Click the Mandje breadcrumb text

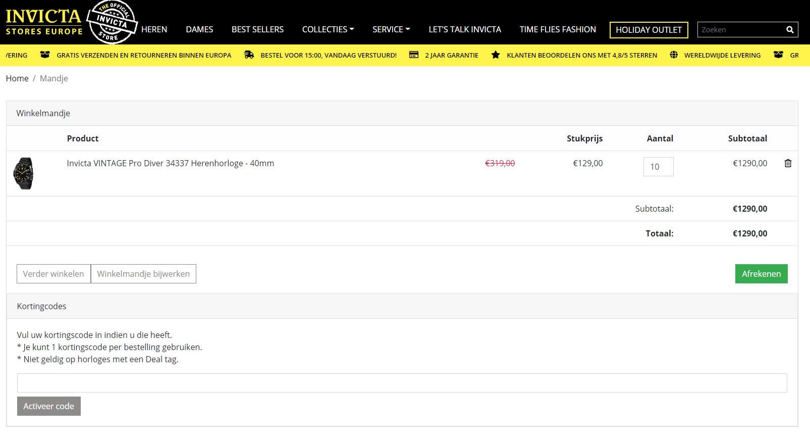tap(54, 78)
